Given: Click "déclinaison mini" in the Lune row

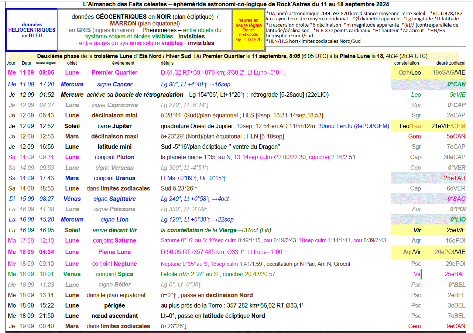Looking at the screenshot, I should click(114, 116).
